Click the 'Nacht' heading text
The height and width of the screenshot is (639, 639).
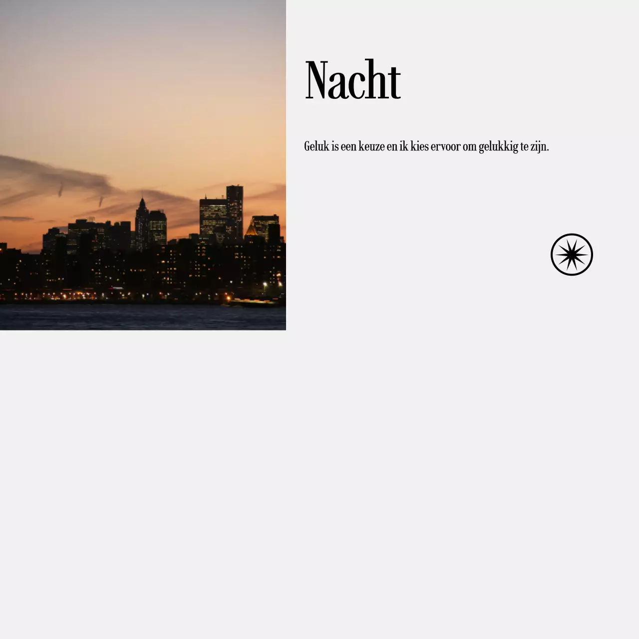point(352,80)
